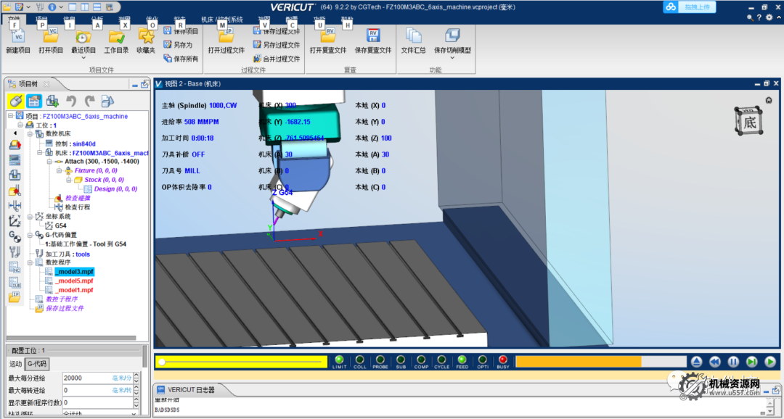Click the yellow animation speed slider

pyautogui.click(x=240, y=361)
